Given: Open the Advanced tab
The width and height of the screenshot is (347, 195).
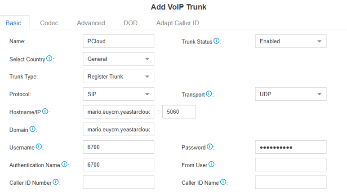Looking at the screenshot, I should pos(91,23).
